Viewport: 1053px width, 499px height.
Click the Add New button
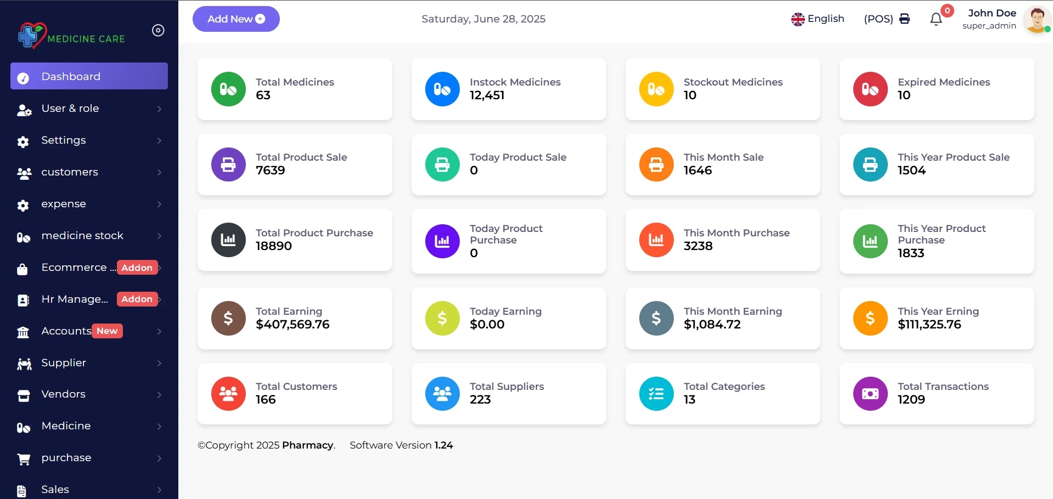pos(236,19)
